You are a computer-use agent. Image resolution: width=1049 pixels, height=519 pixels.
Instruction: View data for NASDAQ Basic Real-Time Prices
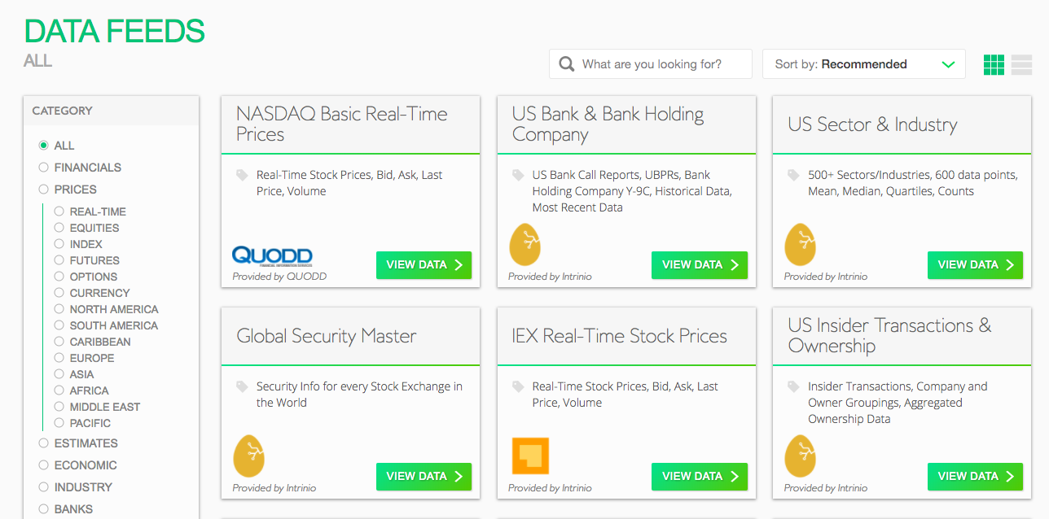click(424, 264)
